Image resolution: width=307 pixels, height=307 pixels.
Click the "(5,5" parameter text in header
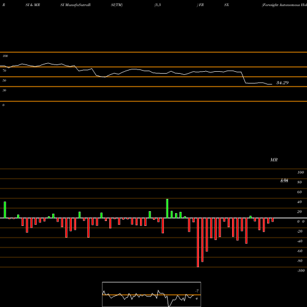tap(158, 5)
